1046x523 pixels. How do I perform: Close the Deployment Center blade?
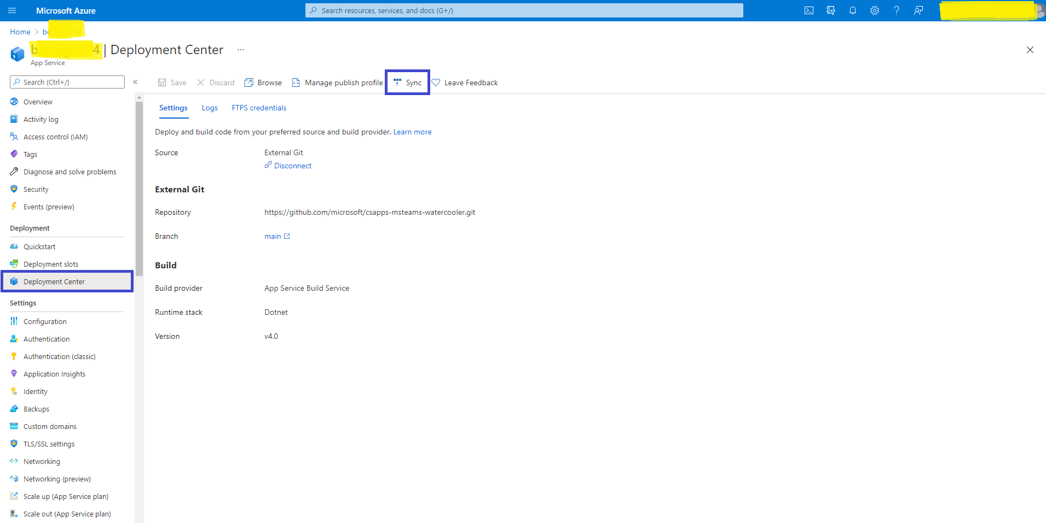point(1030,50)
